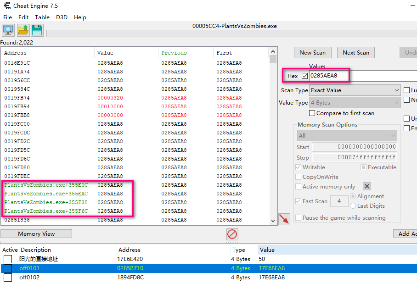The height and width of the screenshot is (283, 417).
Task: Click the Value column header in results
Action: pyautogui.click(x=126, y=53)
